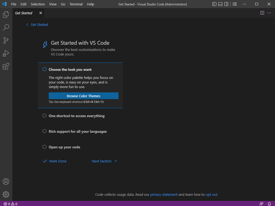Click the opt out link
275x206 pixels.
[211, 194]
